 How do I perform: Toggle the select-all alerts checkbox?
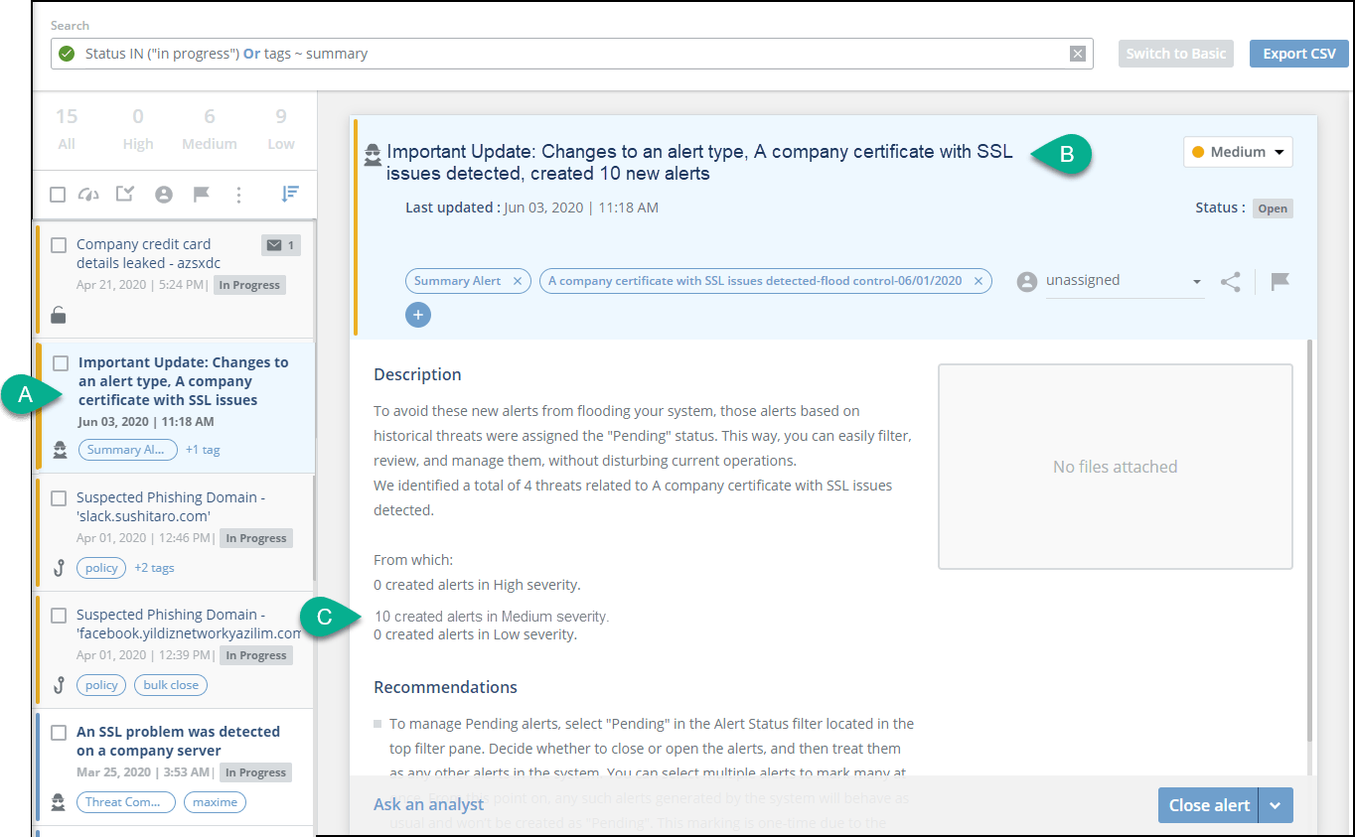(58, 195)
